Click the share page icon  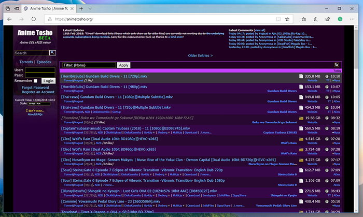point(328,19)
